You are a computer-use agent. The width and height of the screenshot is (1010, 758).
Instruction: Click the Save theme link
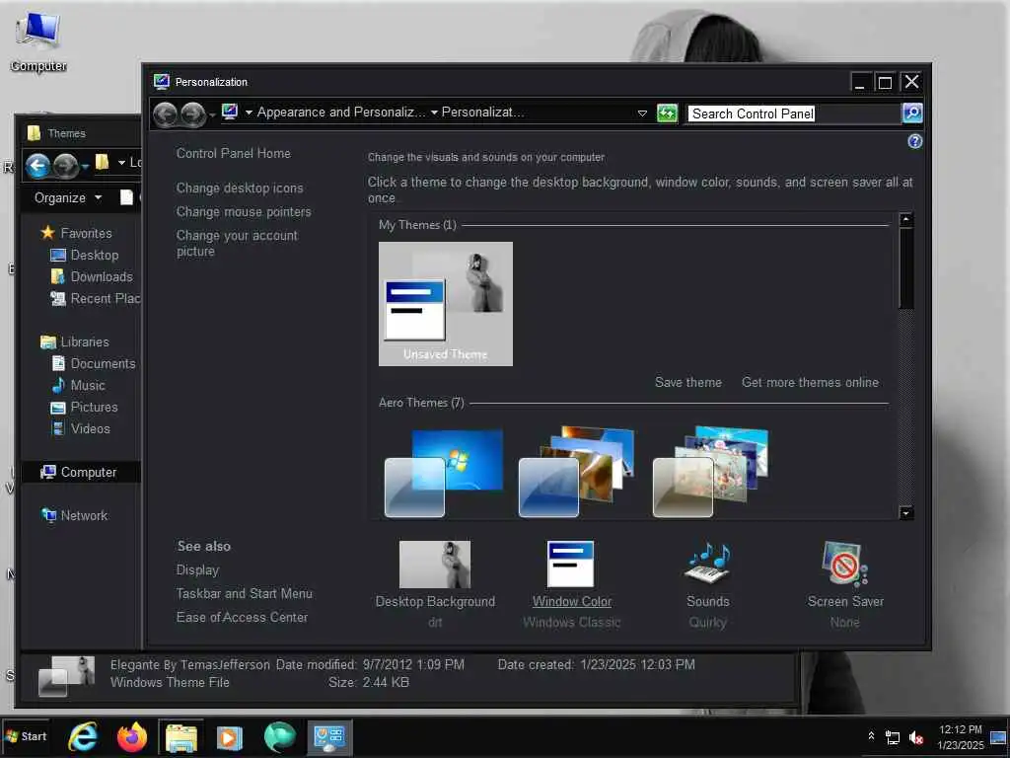[x=687, y=382]
